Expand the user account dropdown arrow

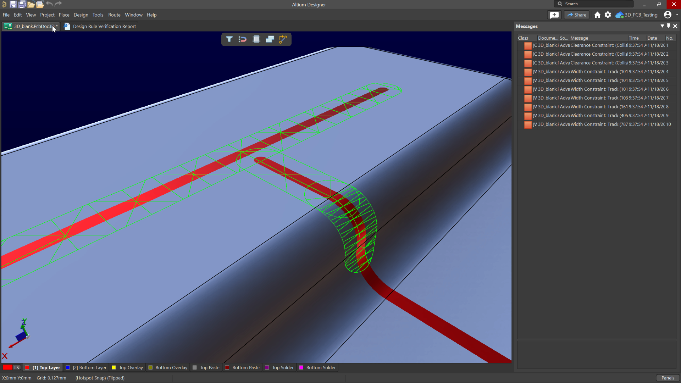point(677,15)
